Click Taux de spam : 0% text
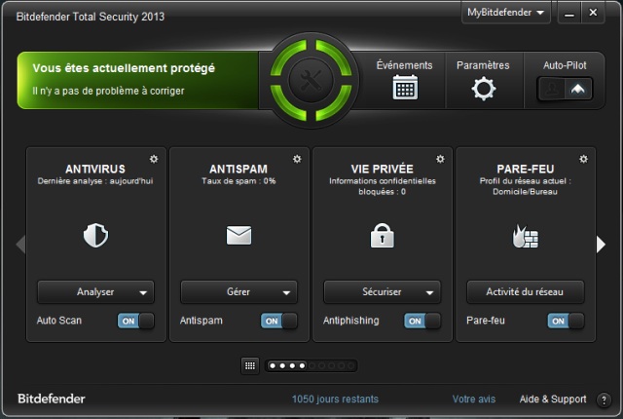The height and width of the screenshot is (419, 623). 238,181
